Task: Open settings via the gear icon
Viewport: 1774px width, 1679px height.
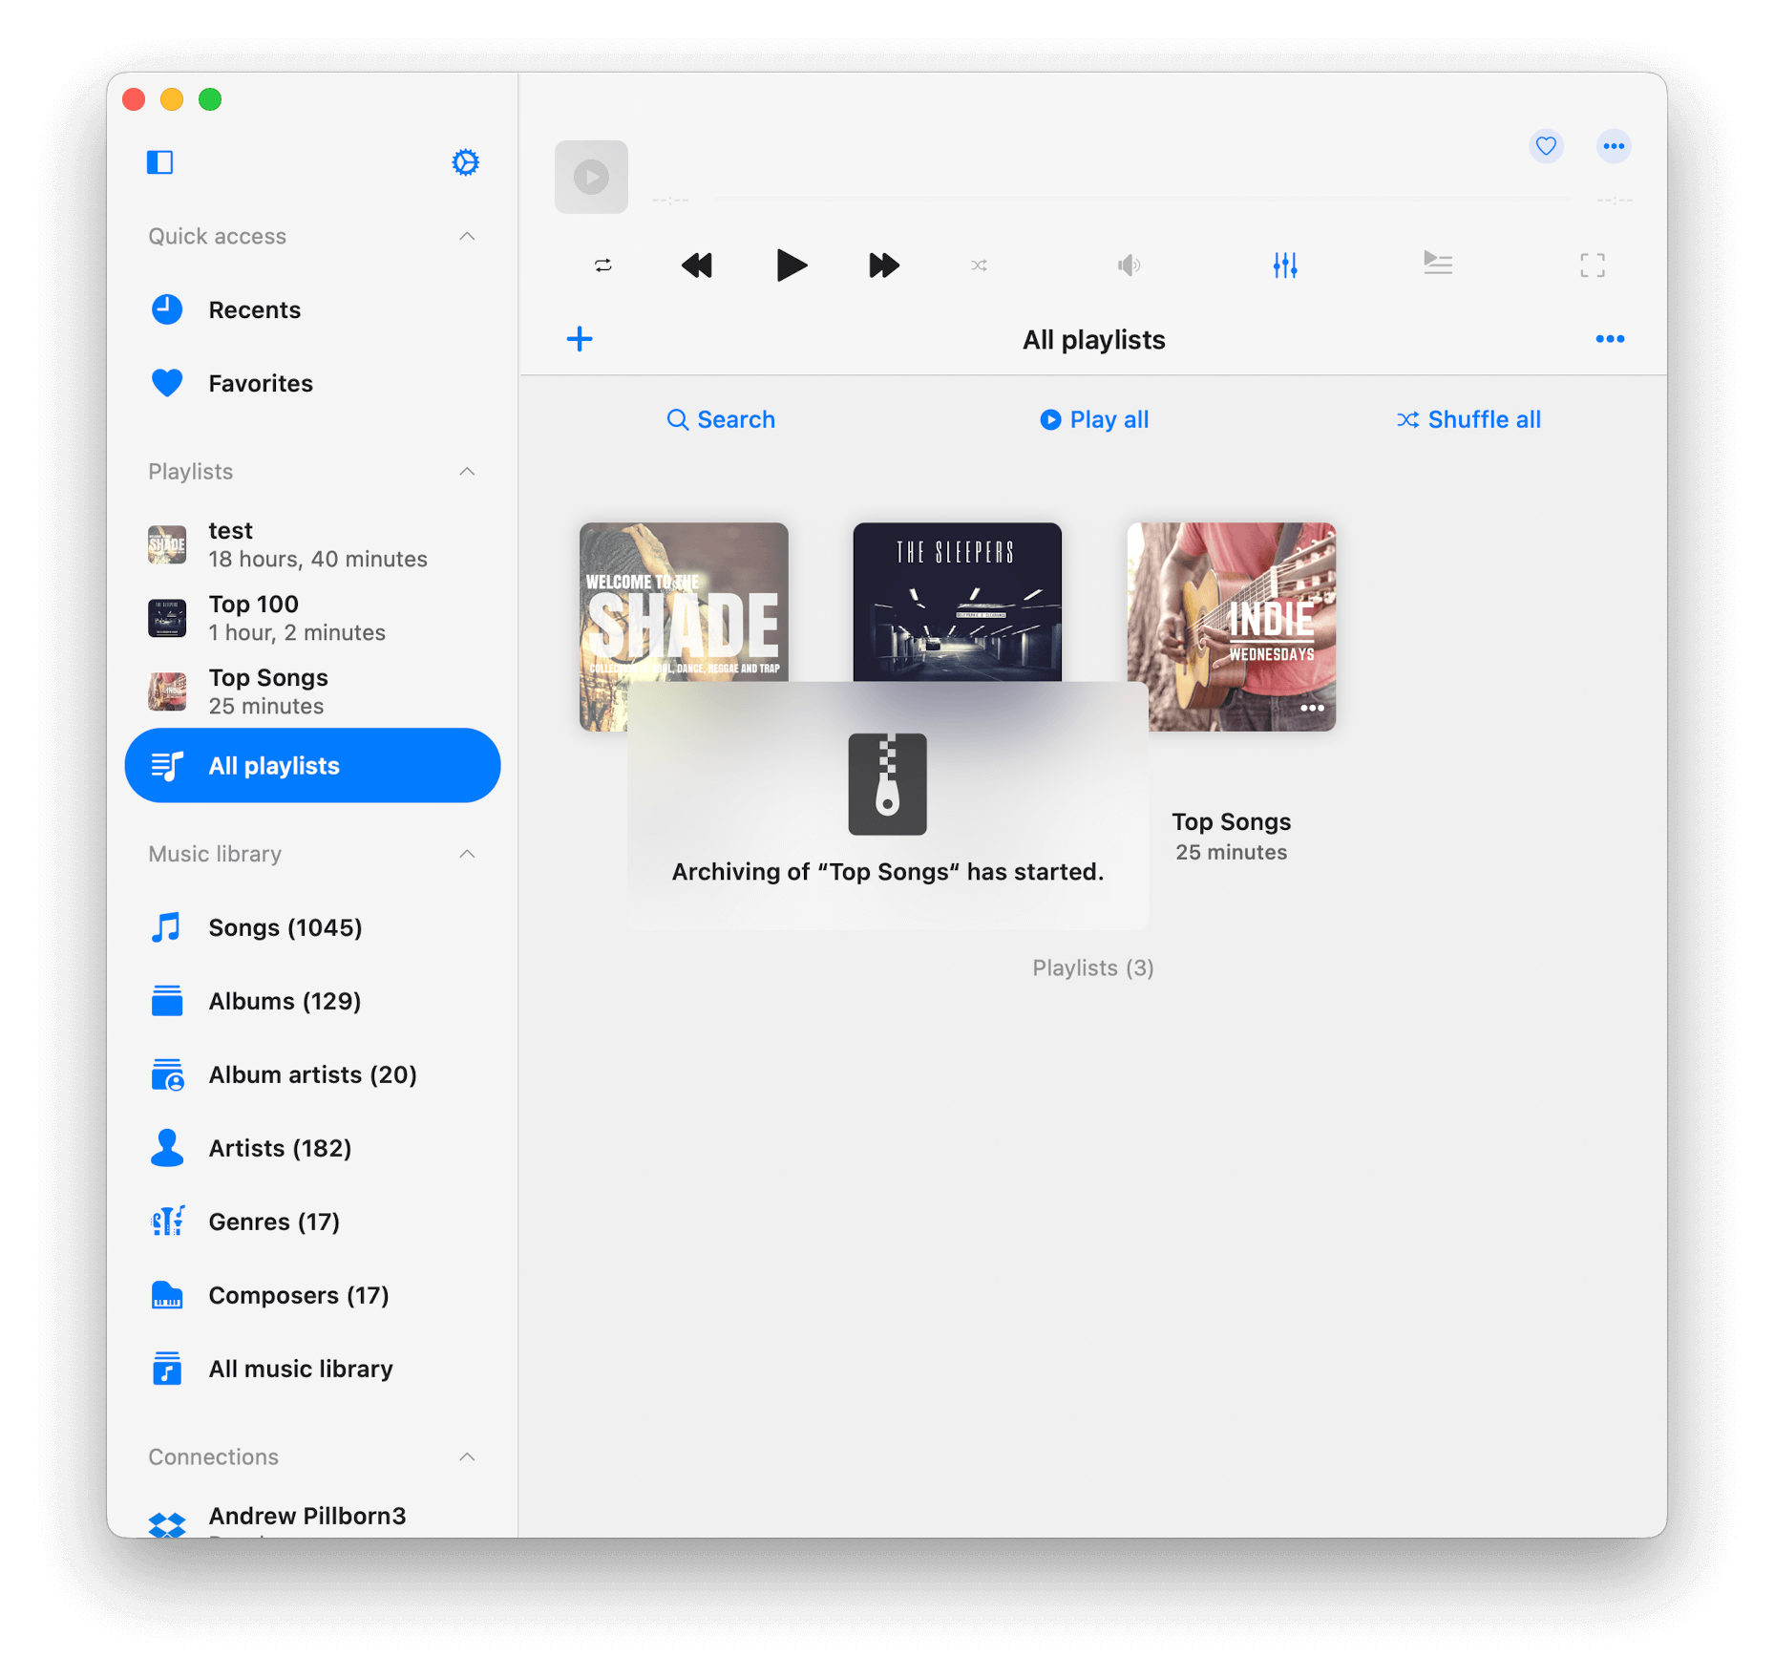Action: 465,162
